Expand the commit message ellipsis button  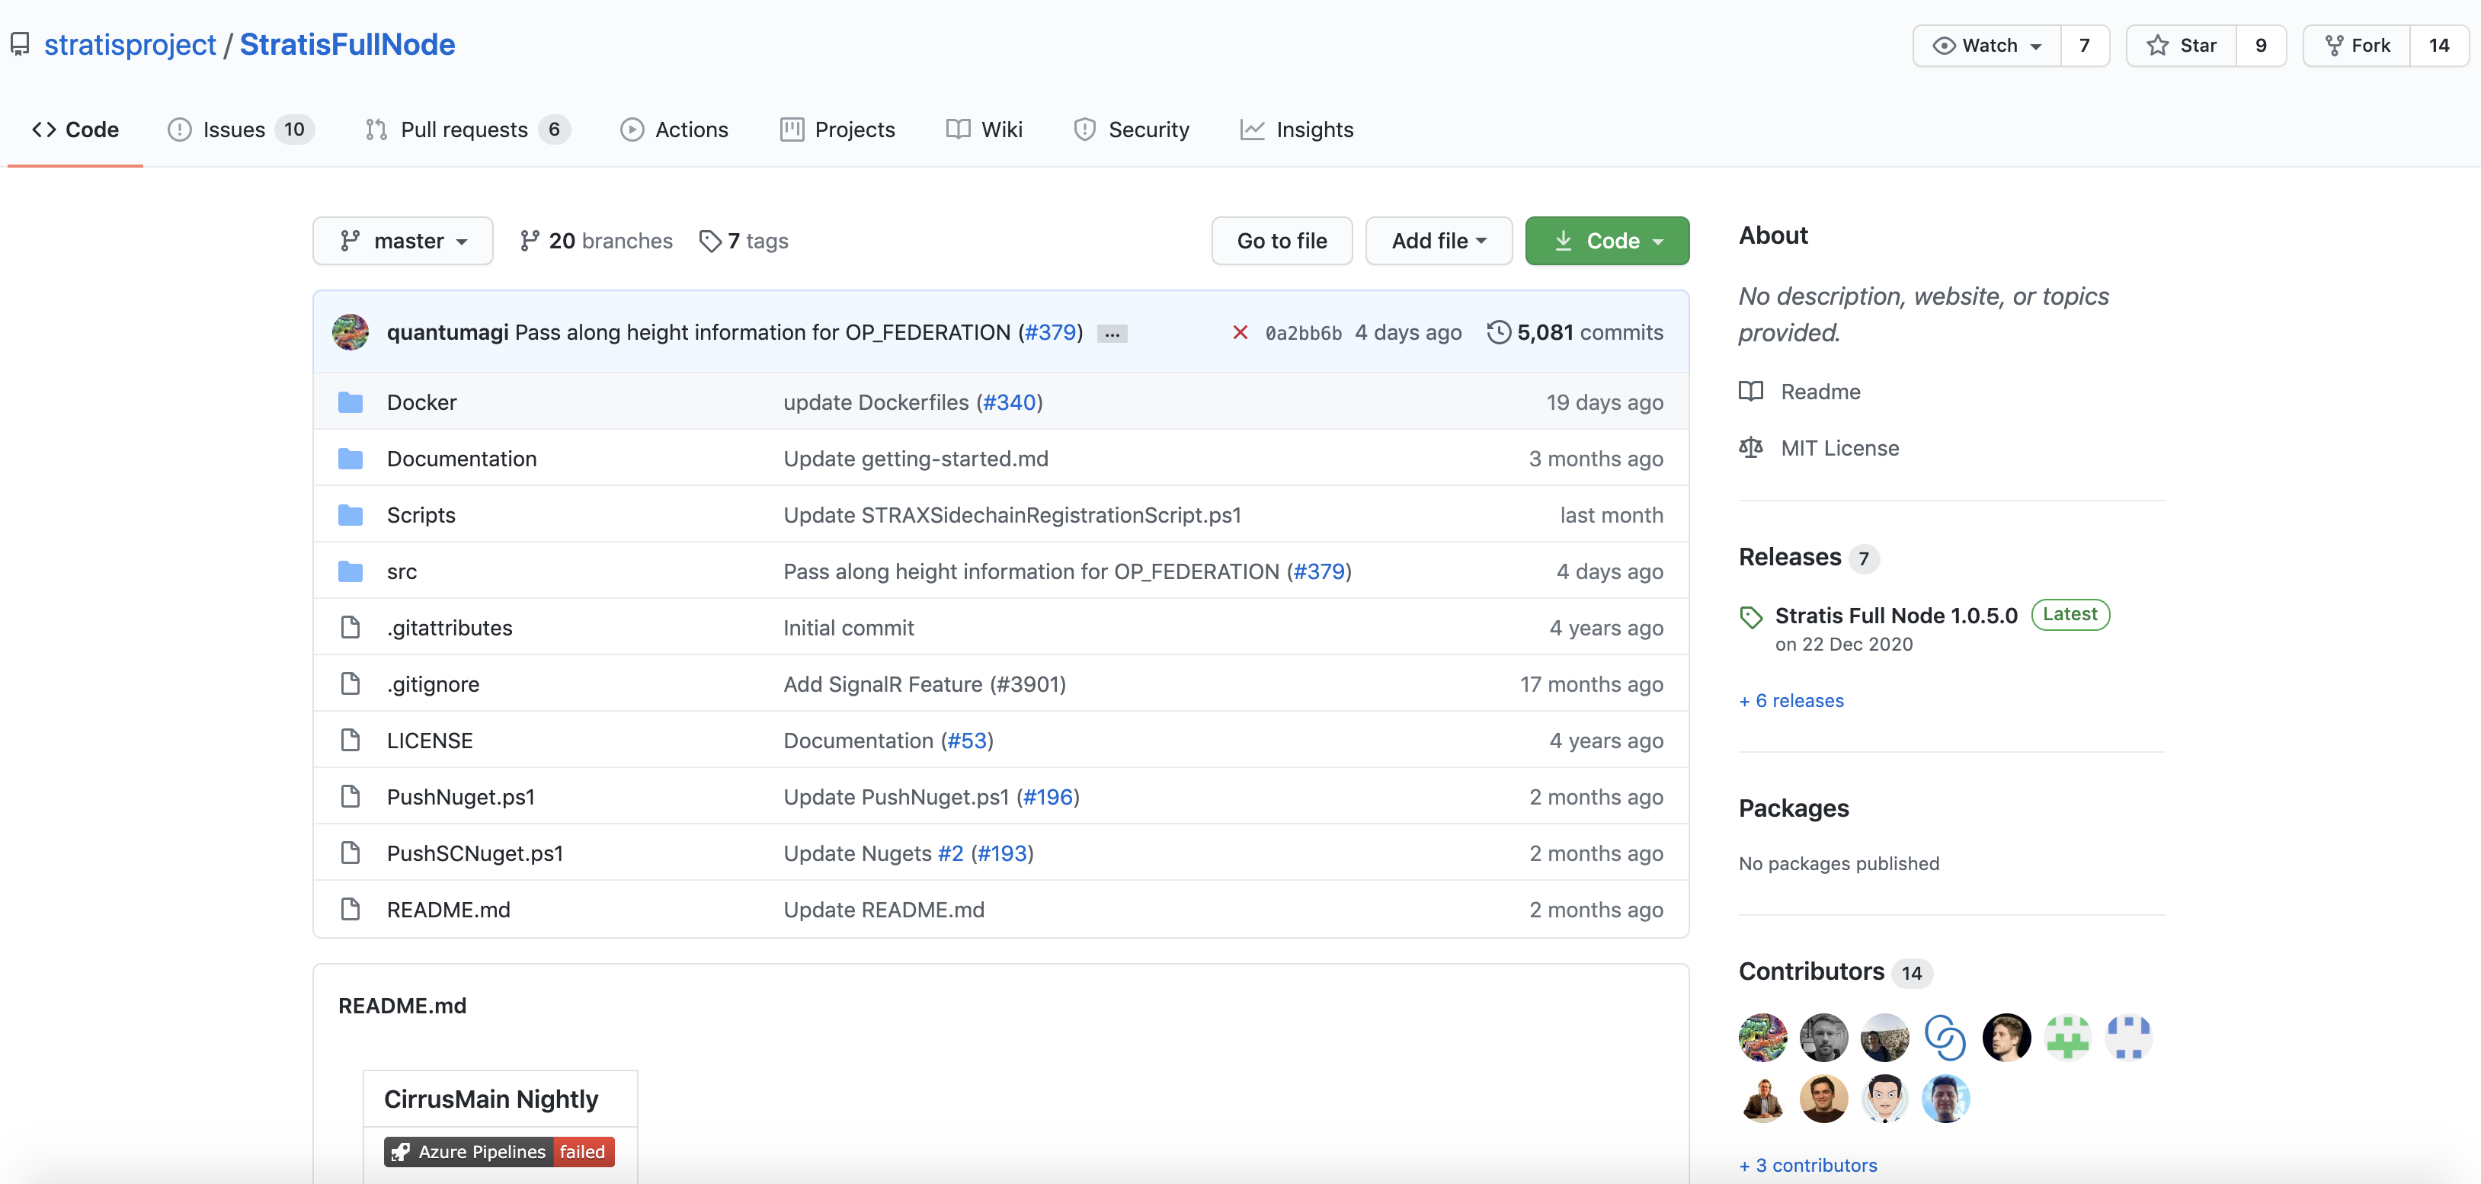click(1112, 333)
